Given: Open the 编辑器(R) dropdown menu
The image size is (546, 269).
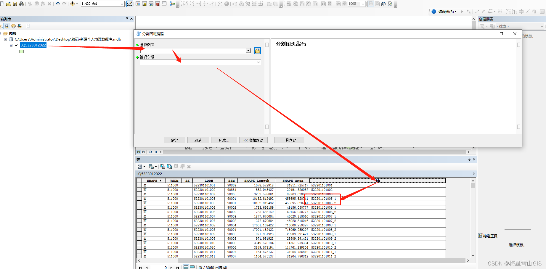Looking at the screenshot, I should [447, 12].
